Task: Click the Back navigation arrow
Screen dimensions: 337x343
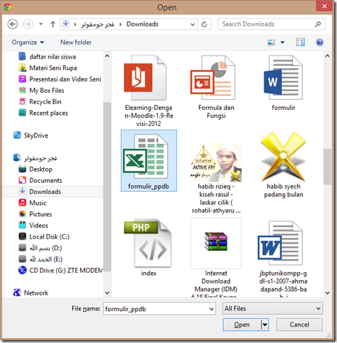Action: coord(13,24)
